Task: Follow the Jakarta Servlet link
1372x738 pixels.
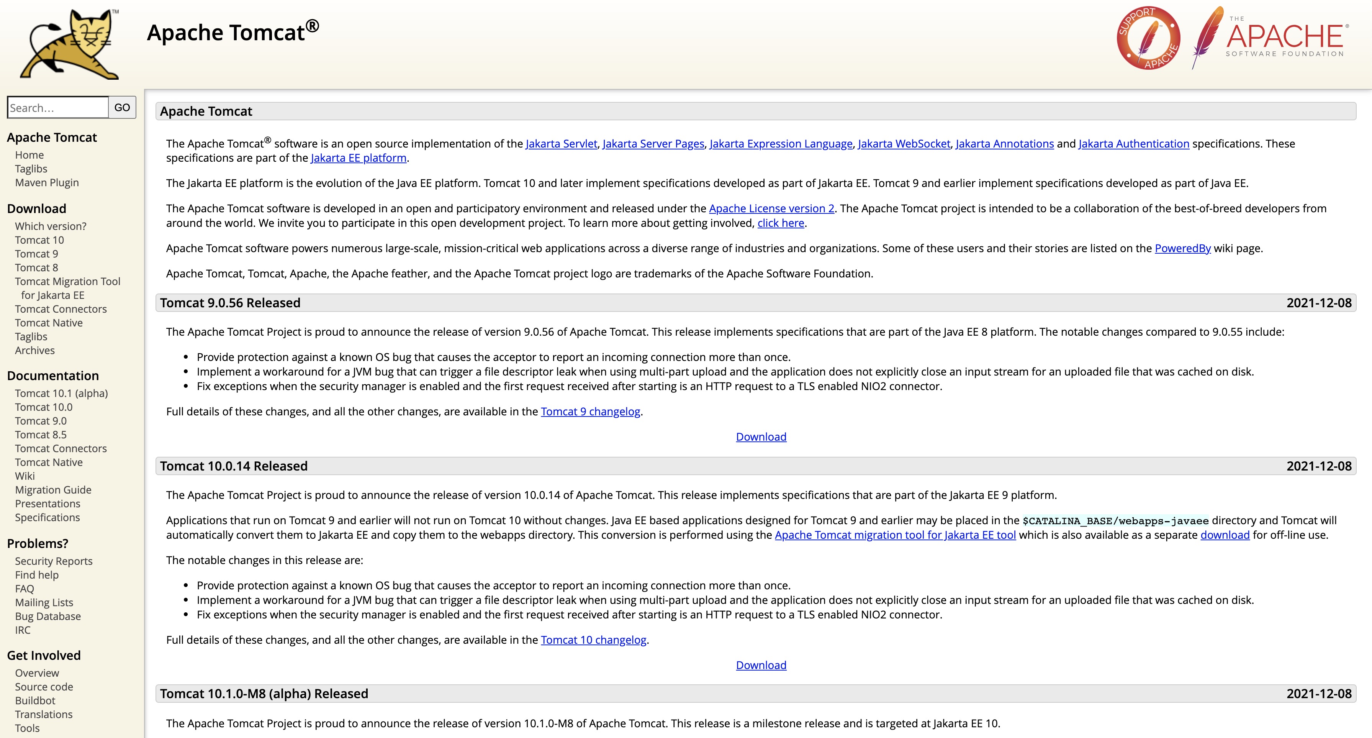Action: click(x=562, y=144)
